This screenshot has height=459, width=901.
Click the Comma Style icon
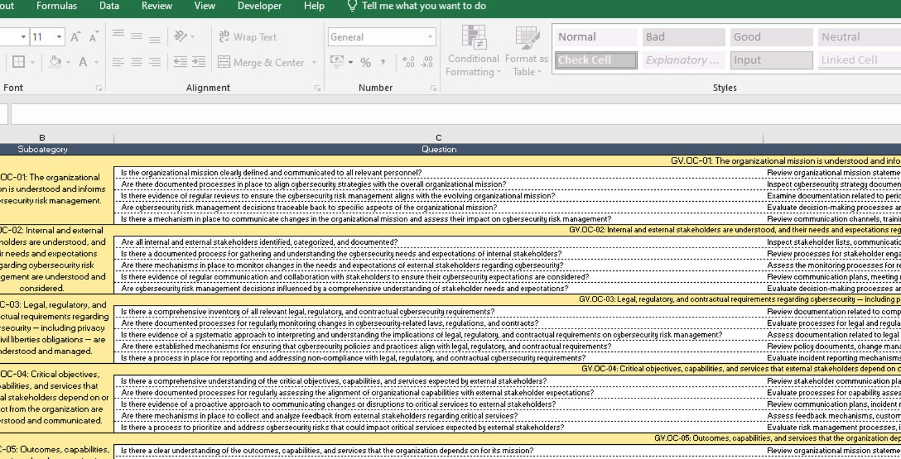click(x=383, y=62)
